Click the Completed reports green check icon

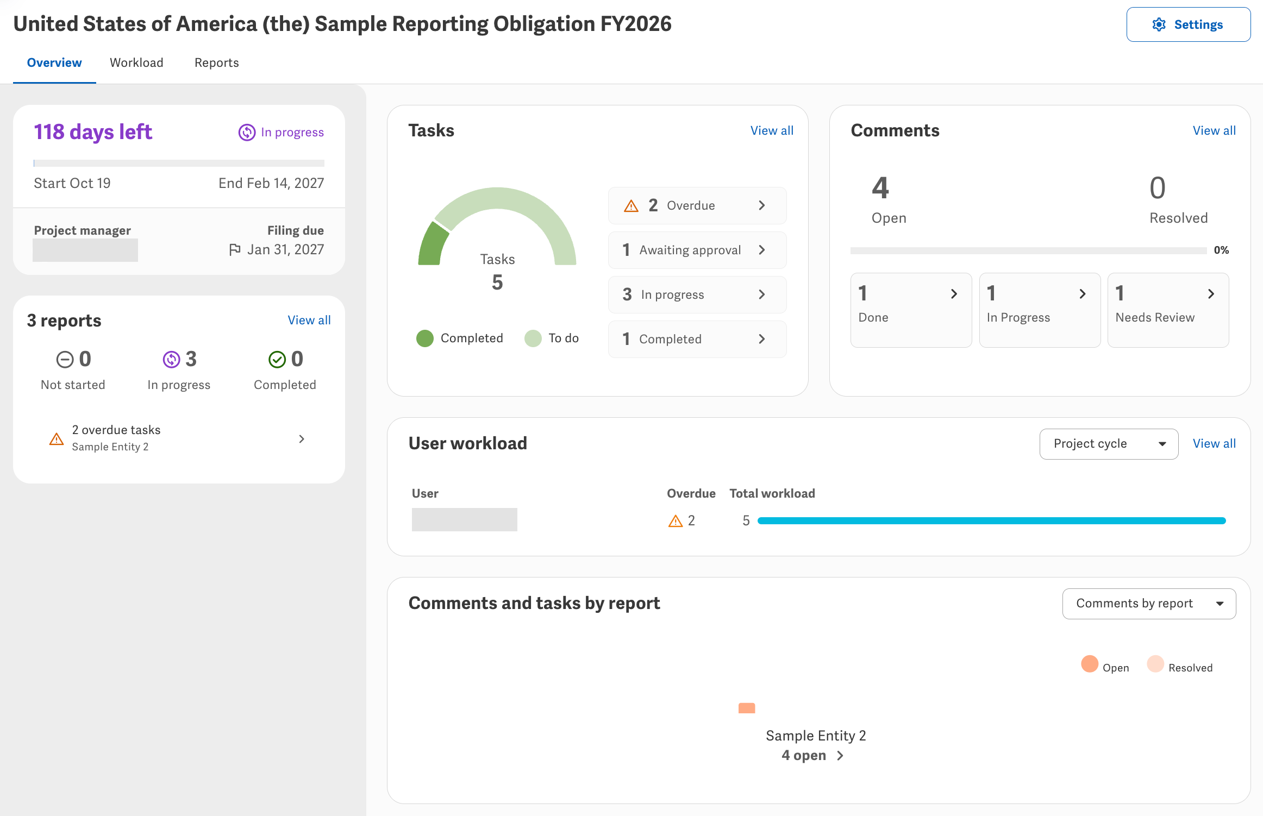point(277,359)
